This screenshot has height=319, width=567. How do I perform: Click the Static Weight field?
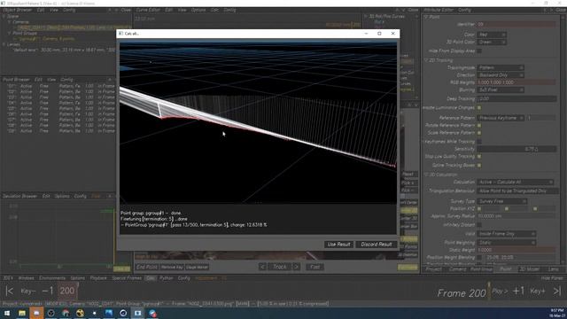tap(517, 250)
